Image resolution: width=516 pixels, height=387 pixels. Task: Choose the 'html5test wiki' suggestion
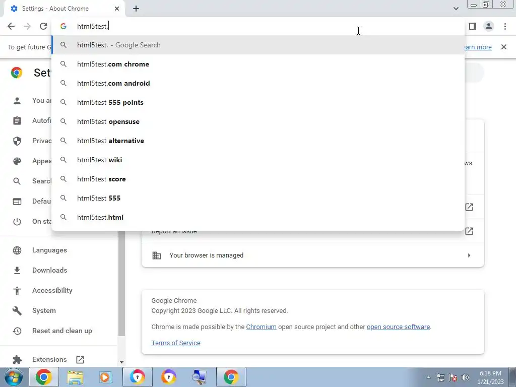click(x=258, y=160)
